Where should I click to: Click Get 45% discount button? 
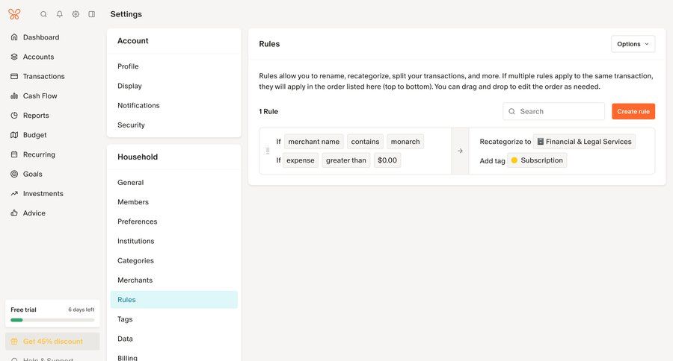pos(52,342)
